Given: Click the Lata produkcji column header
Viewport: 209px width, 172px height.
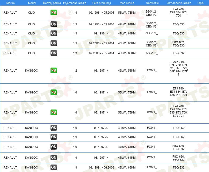Looking at the screenshot, I should coord(102,3).
